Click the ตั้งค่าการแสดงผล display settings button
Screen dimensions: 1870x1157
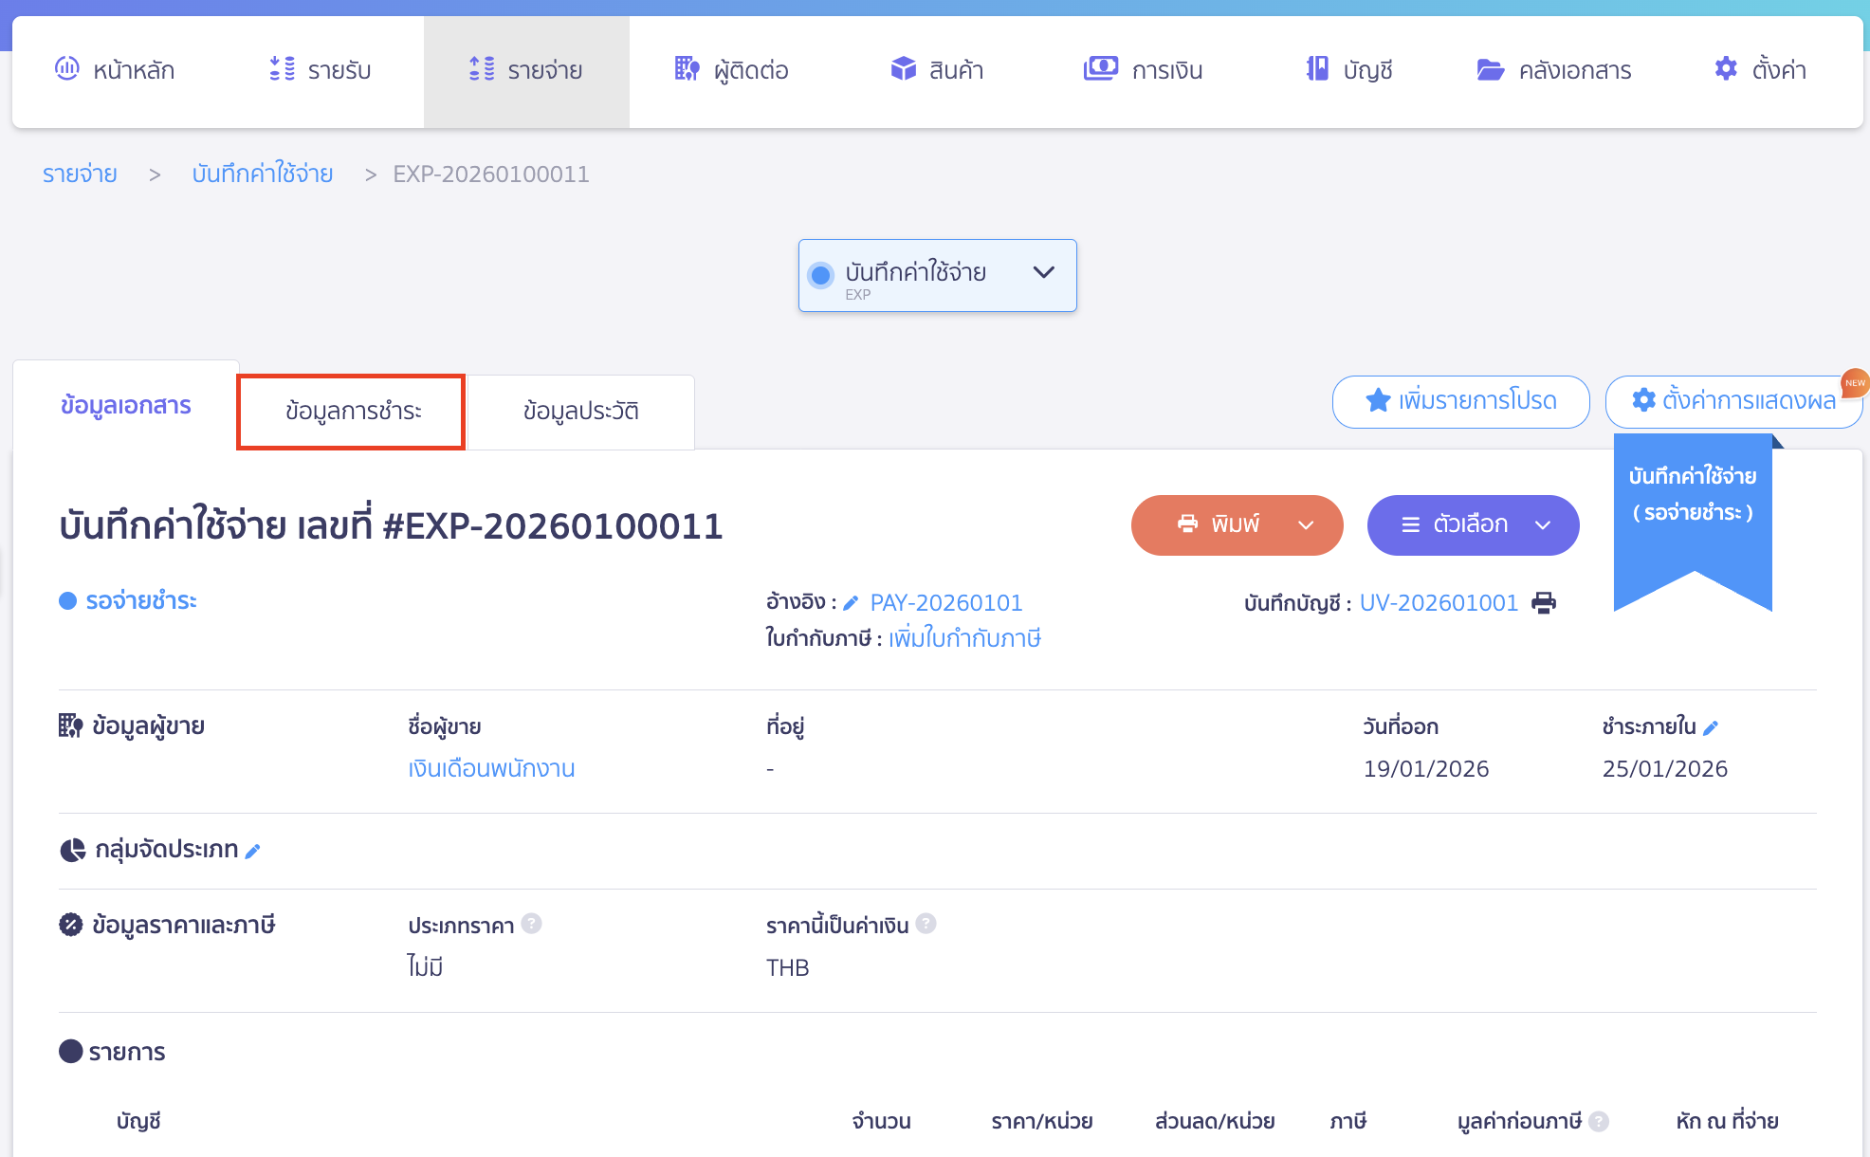click(1733, 401)
